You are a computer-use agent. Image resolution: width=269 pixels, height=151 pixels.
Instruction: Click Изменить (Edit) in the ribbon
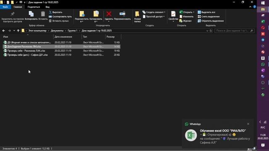pos(187,17)
